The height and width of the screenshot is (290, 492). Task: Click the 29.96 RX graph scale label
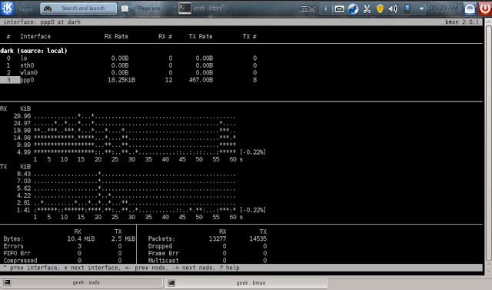[22, 116]
